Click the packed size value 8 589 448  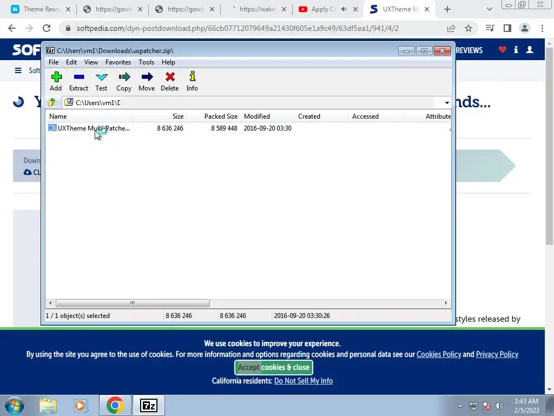tap(224, 128)
